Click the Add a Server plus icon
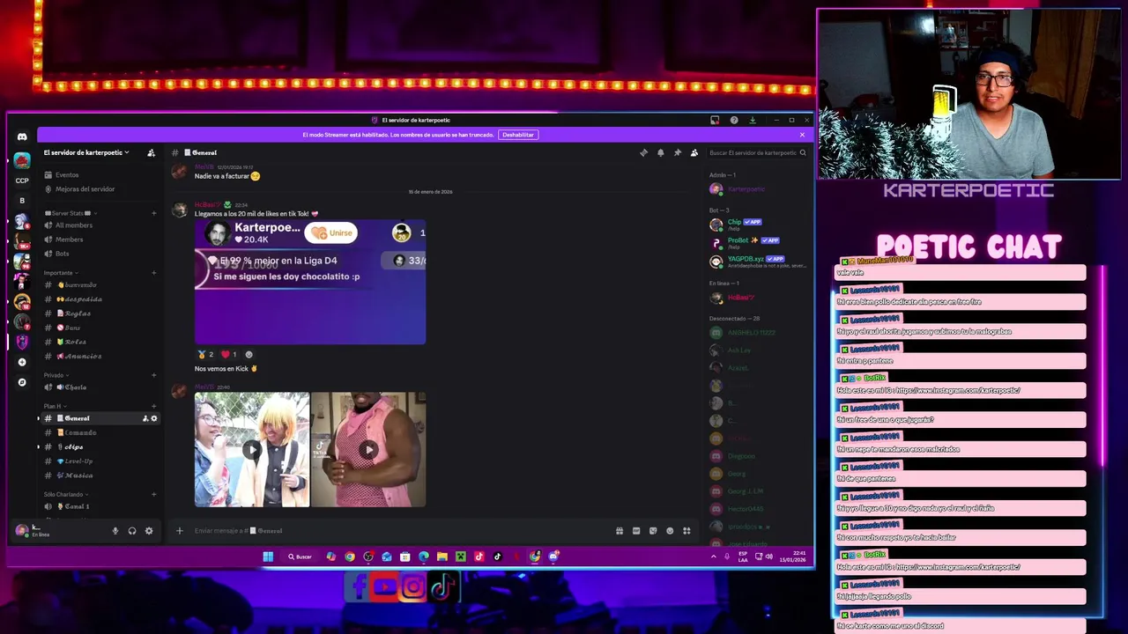 point(22,362)
